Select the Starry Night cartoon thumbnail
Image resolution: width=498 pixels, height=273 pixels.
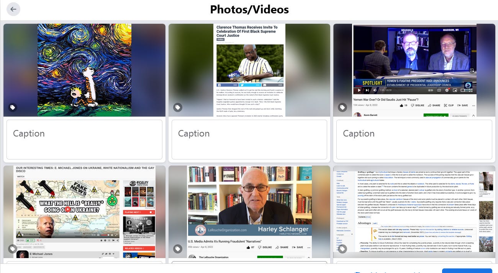click(x=84, y=70)
